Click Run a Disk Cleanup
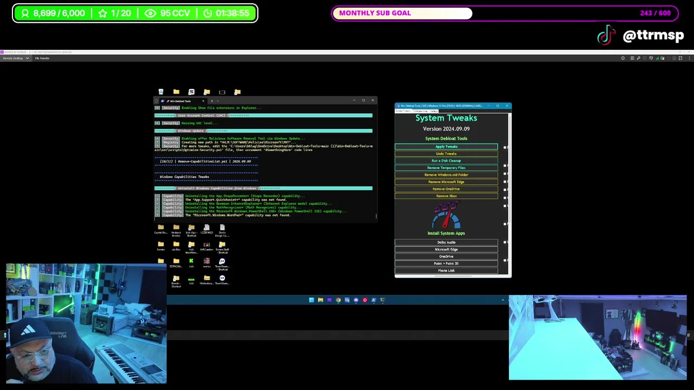The height and width of the screenshot is (390, 694). click(446, 161)
